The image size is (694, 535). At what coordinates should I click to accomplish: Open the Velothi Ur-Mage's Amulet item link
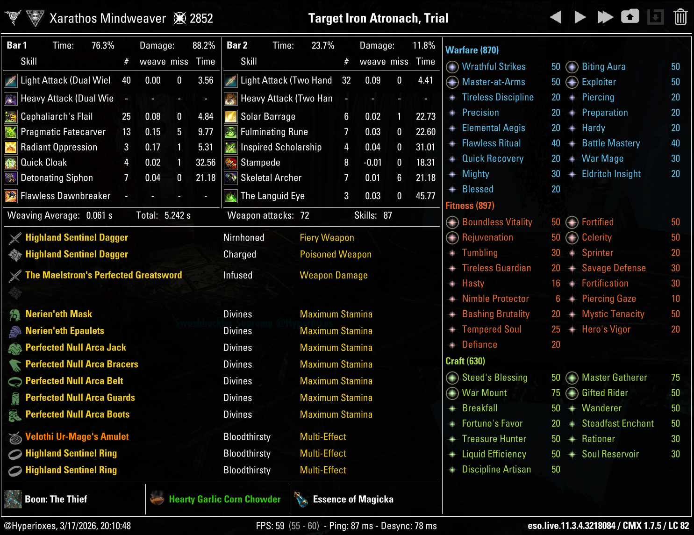77,436
